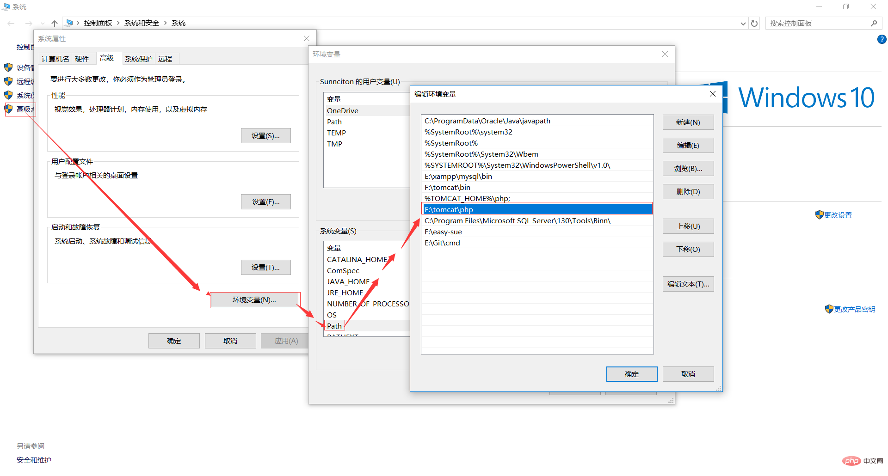Select the E:\Git\cmd entry

click(537, 243)
